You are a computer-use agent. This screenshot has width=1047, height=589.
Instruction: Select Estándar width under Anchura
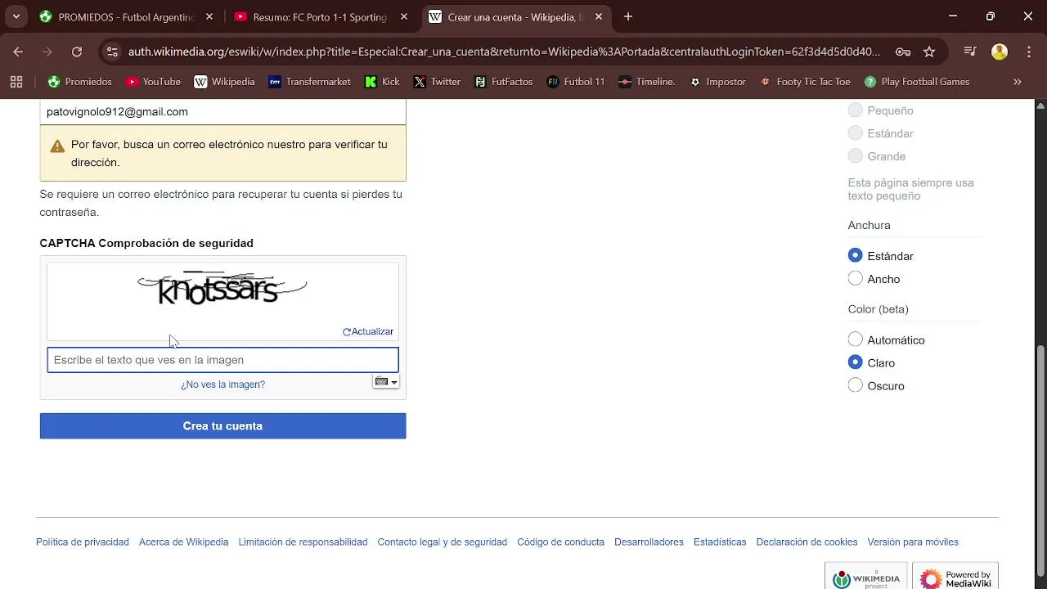tap(856, 256)
